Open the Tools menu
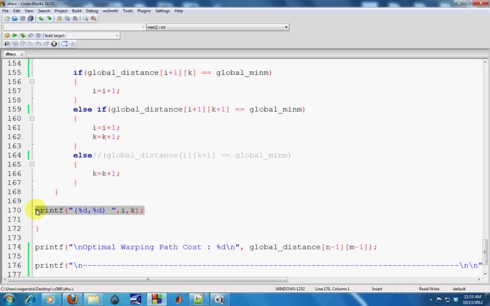This screenshot has width=490, height=306. pyautogui.click(x=128, y=11)
